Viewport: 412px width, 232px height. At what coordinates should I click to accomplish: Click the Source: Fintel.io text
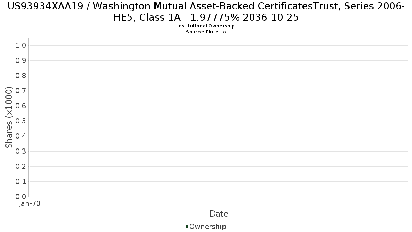point(206,32)
